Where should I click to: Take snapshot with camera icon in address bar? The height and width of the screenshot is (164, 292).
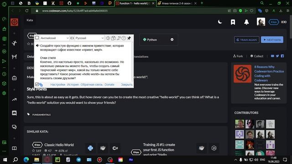point(235,11)
